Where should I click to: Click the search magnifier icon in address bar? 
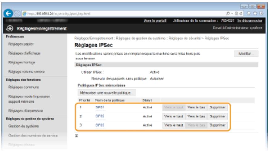[x=228, y=13]
